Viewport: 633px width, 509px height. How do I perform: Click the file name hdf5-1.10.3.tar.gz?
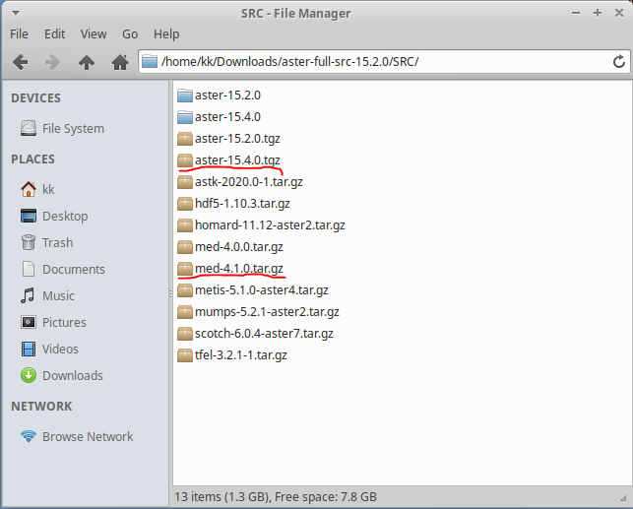point(242,204)
